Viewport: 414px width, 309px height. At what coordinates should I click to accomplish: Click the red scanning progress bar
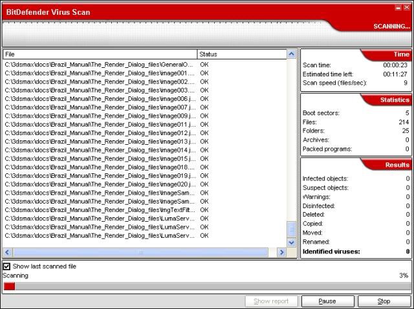(10, 286)
